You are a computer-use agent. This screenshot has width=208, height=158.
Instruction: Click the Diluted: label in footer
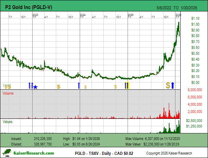click(x=16, y=144)
